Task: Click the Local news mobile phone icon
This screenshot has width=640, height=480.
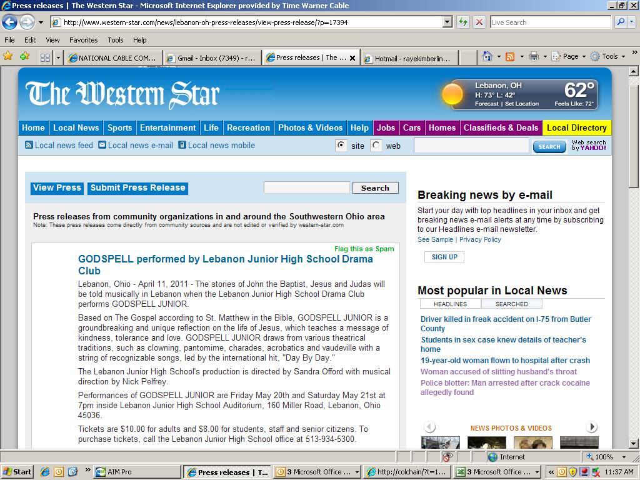Action: 182,145
